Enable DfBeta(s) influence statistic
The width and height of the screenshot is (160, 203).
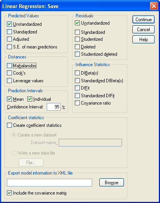77,73
